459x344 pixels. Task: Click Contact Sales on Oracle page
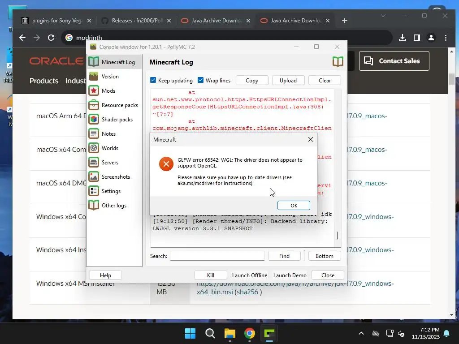click(394, 61)
